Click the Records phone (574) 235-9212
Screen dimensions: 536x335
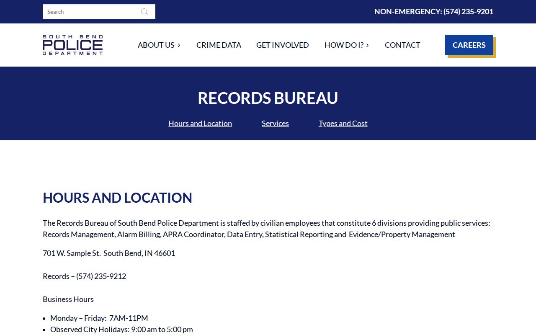[x=101, y=276]
